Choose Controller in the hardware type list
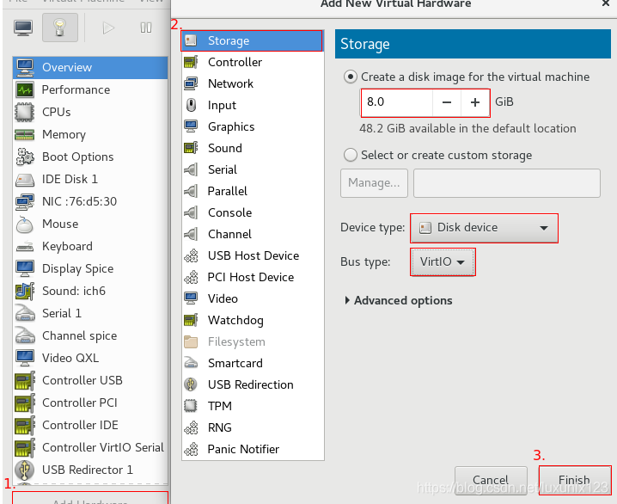This screenshot has width=617, height=504. [253, 62]
